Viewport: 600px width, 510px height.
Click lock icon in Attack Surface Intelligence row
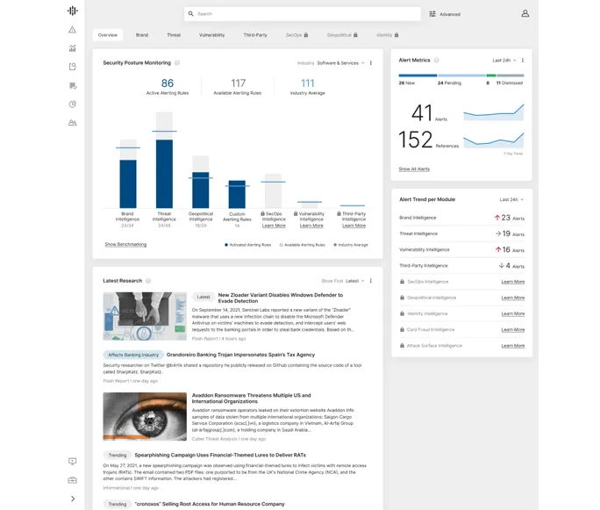click(402, 345)
